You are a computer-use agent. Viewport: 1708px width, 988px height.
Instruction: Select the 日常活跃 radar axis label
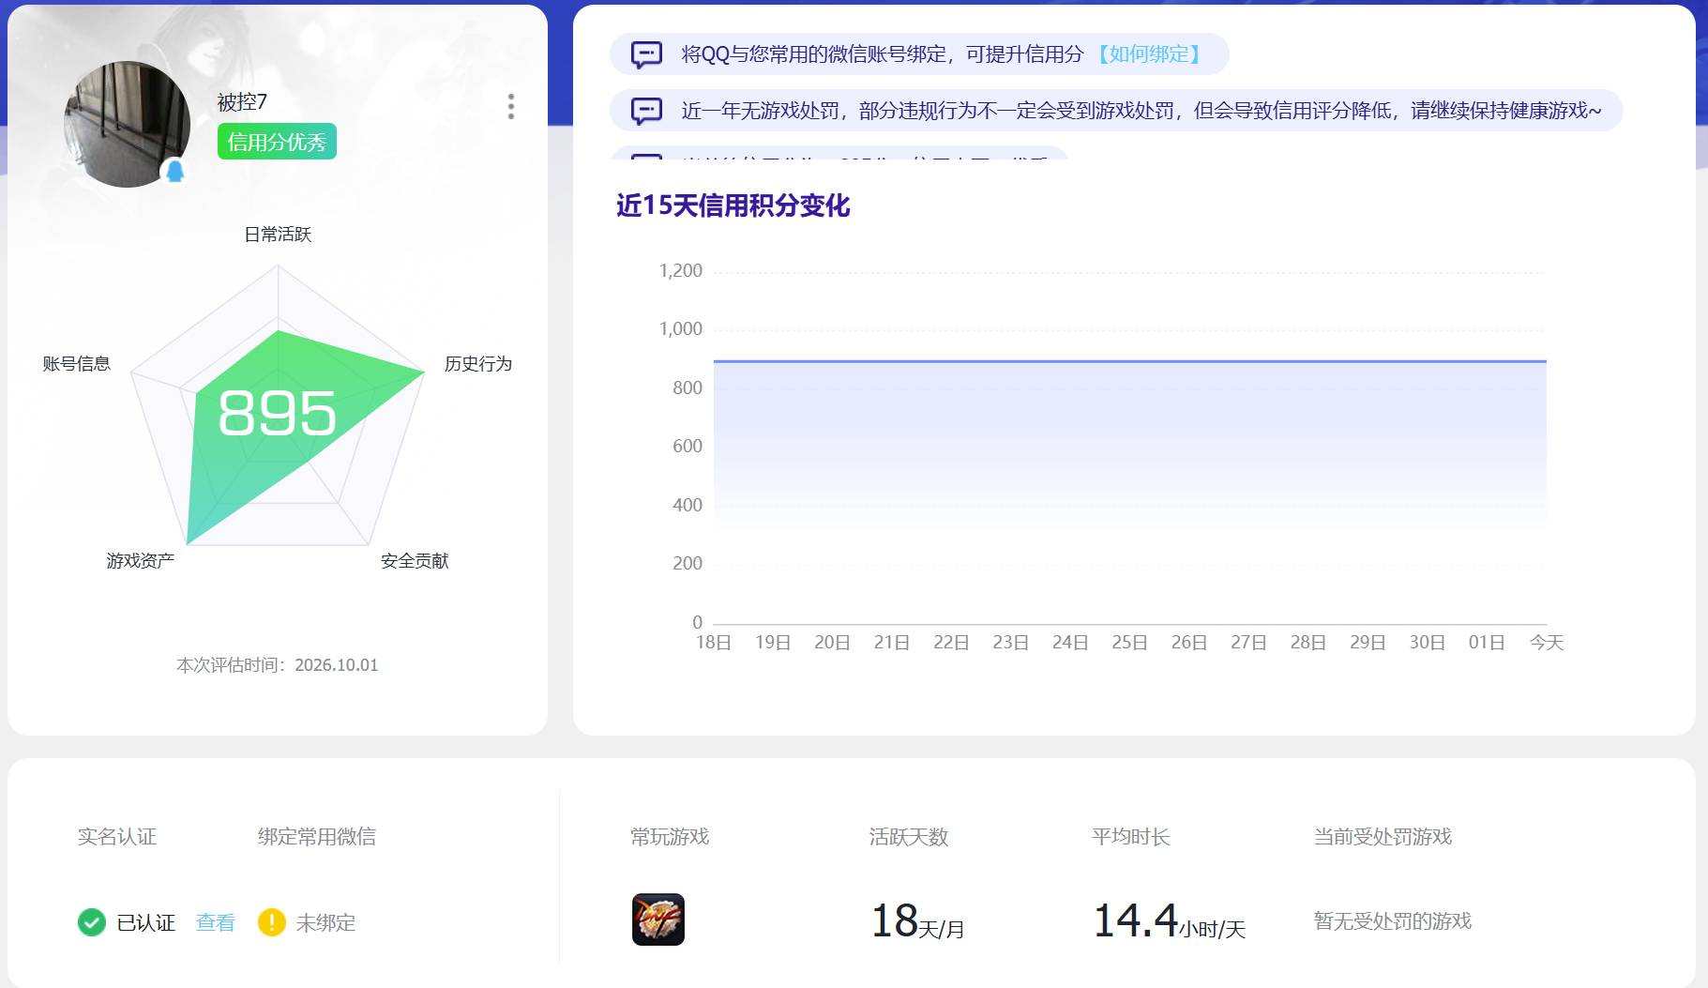278,235
